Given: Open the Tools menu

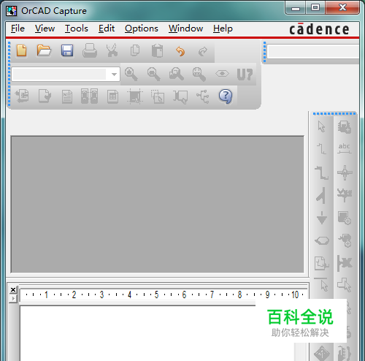Looking at the screenshot, I should [77, 28].
